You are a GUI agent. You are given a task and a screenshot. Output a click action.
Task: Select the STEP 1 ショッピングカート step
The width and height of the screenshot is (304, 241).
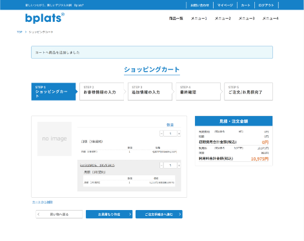coord(54,92)
